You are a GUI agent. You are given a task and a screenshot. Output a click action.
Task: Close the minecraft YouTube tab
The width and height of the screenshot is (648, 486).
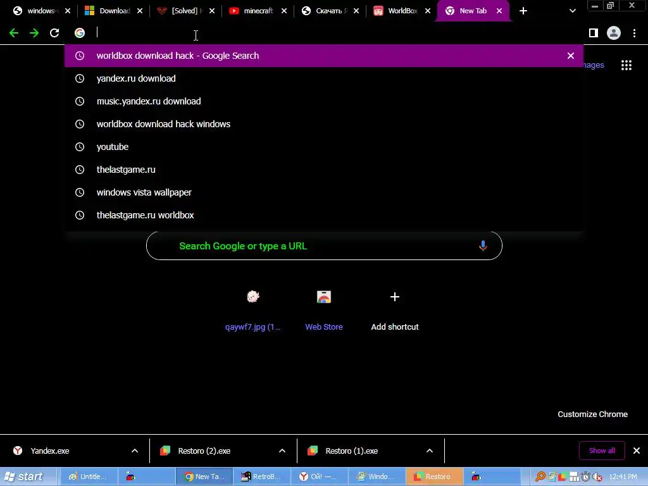284,11
